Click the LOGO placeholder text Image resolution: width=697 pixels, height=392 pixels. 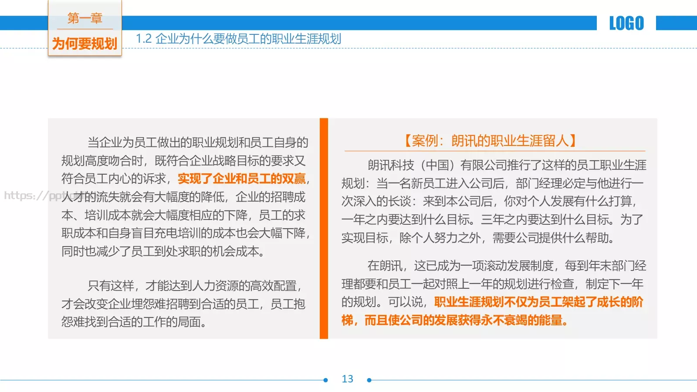pos(626,23)
